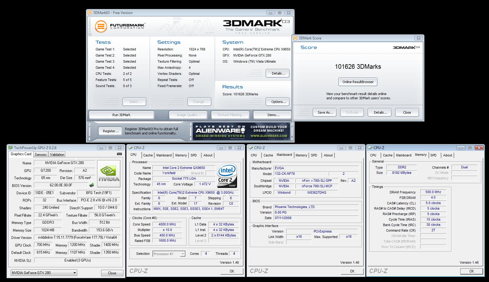
Task: Open the Cache tab in first CPU-Z window
Action: pos(148,155)
